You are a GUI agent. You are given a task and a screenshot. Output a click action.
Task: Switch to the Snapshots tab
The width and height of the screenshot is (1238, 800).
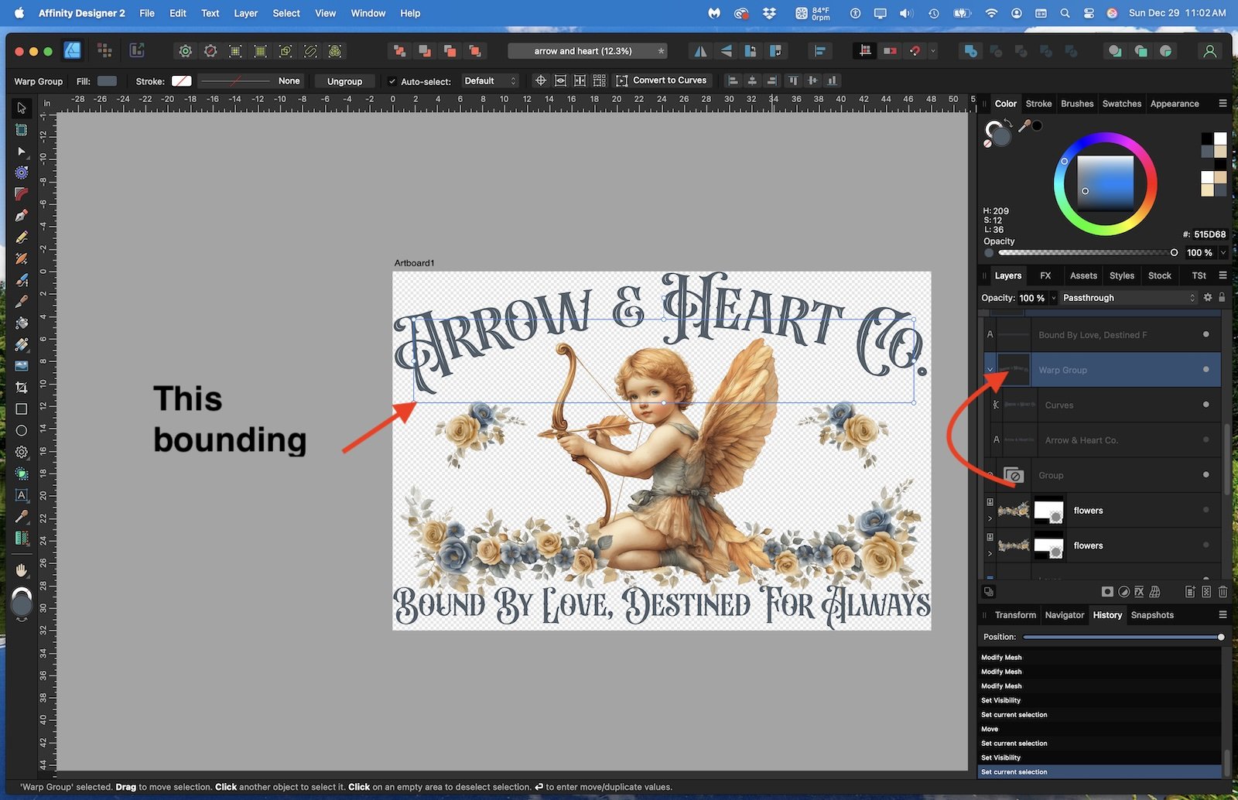pos(1152,615)
